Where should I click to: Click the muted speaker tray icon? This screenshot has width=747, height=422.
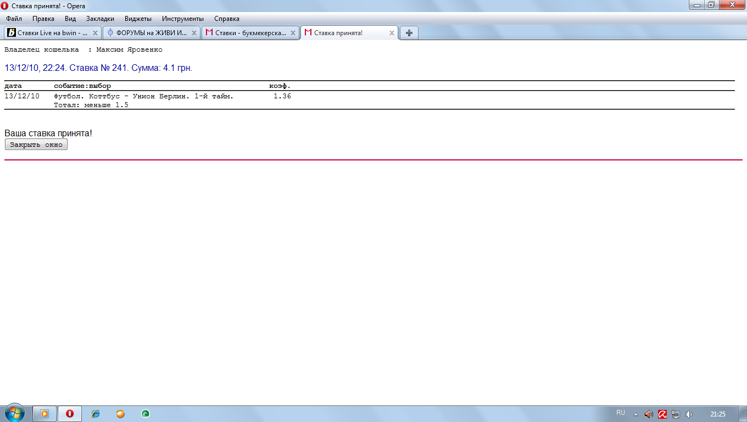[x=649, y=414]
